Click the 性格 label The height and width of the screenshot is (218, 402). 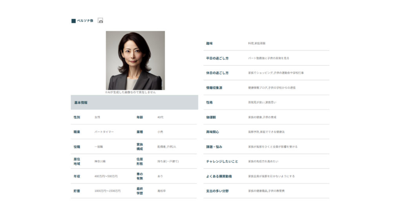pyautogui.click(x=210, y=102)
